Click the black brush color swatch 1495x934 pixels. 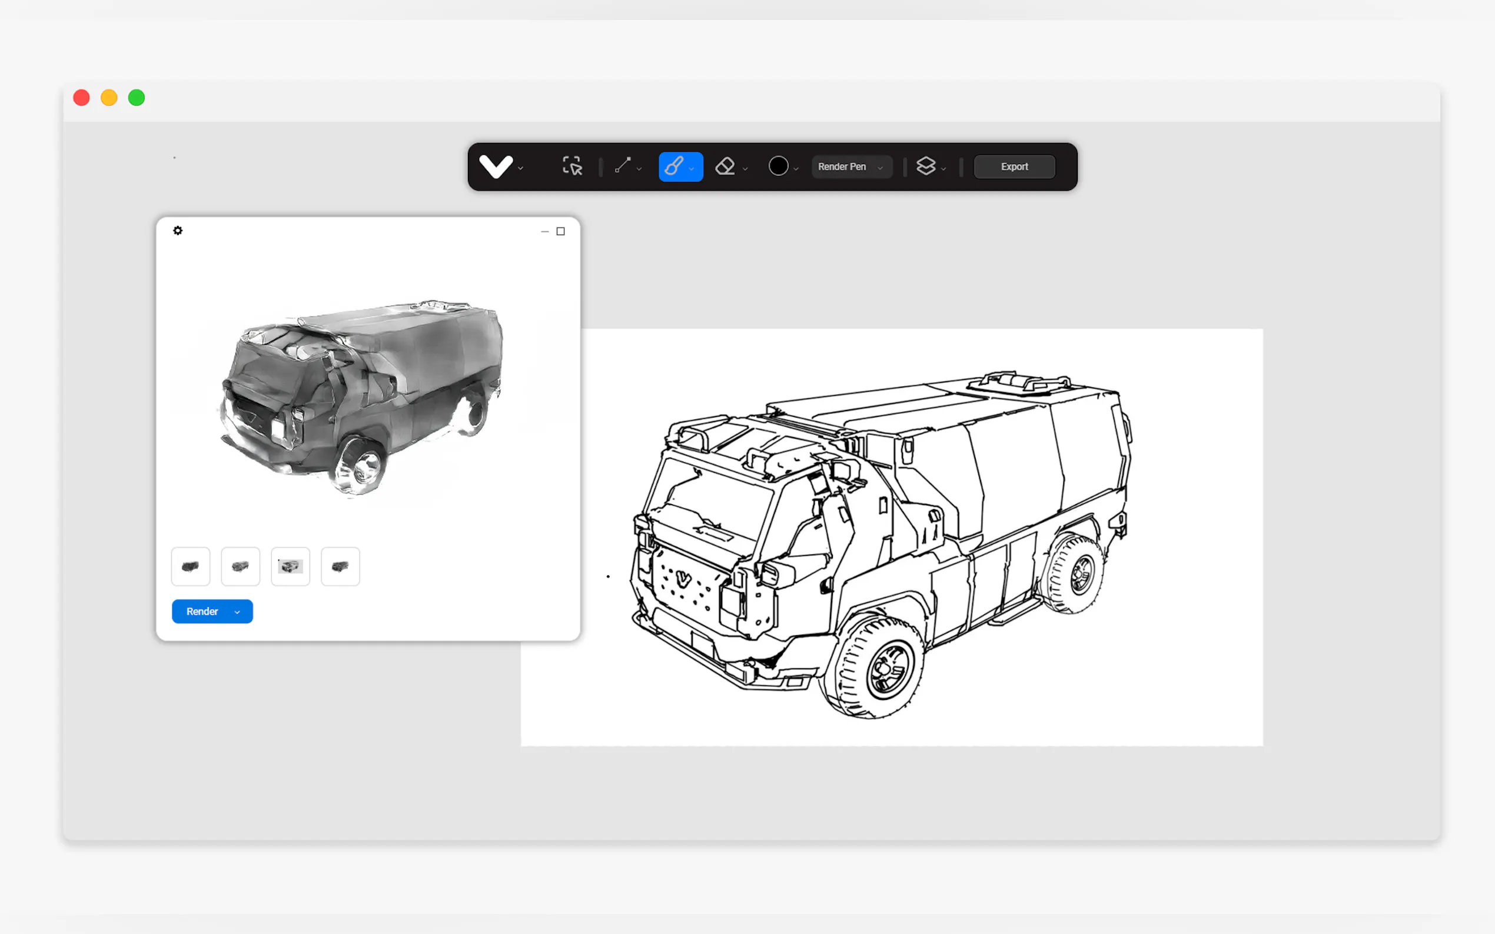click(778, 166)
